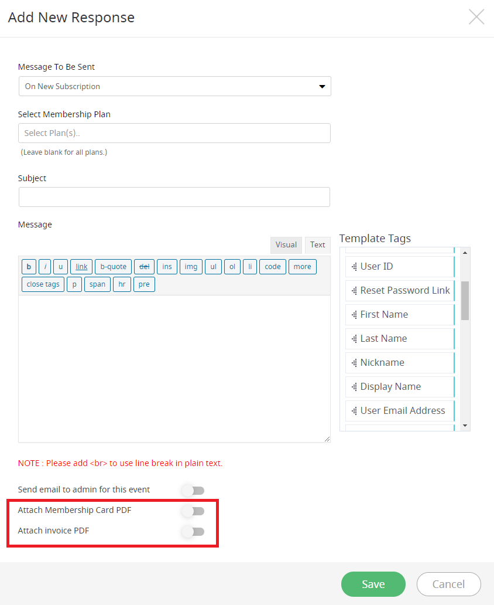Close the Add New Response dialog
Viewport: 494px width, 605px height.
coord(476,17)
